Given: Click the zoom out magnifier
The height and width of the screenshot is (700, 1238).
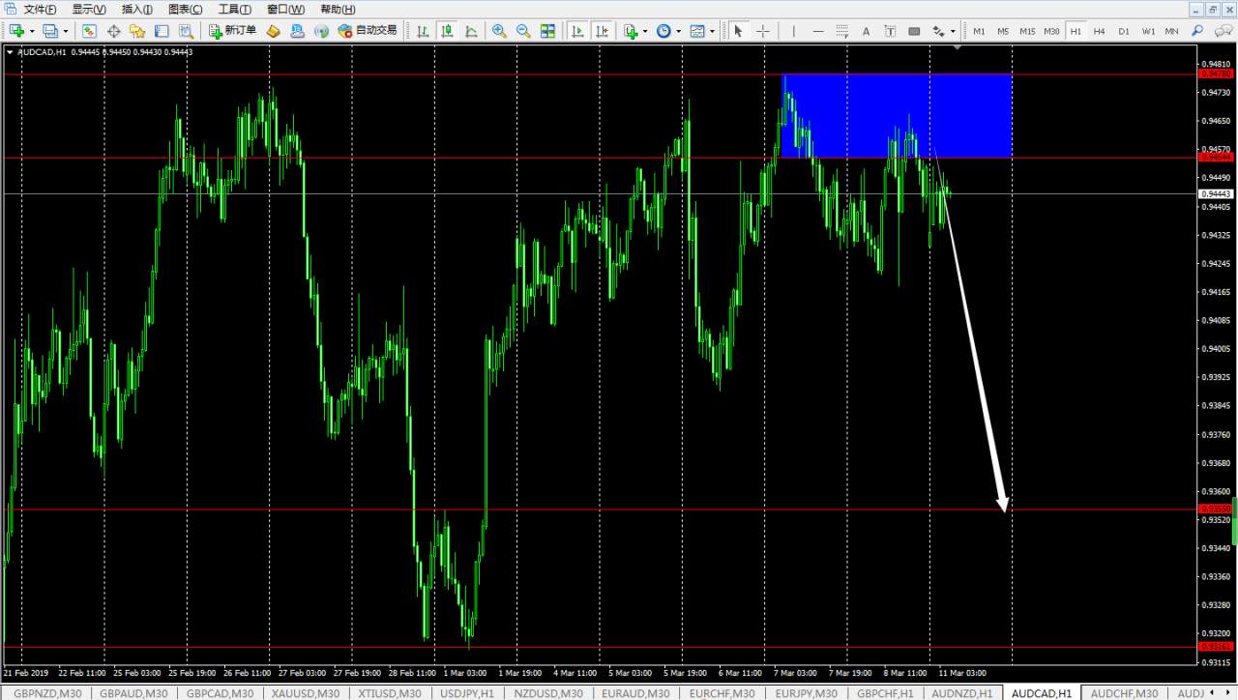Looking at the screenshot, I should click(523, 31).
